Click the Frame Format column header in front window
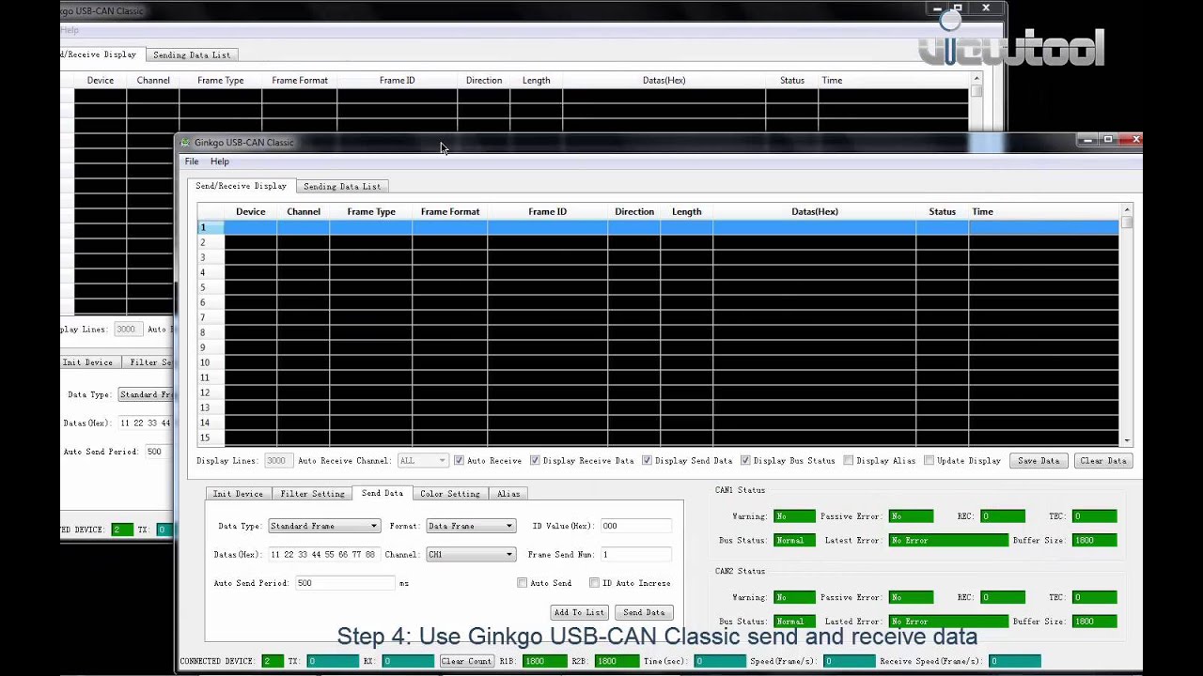1203x676 pixels. coord(450,212)
